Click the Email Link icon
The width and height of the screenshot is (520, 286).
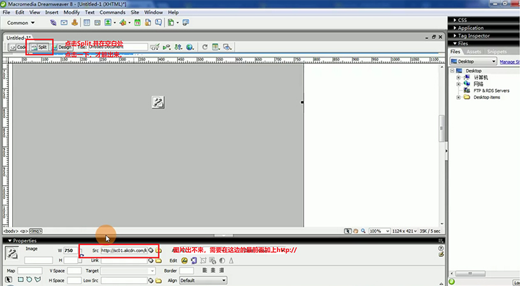pos(64,22)
